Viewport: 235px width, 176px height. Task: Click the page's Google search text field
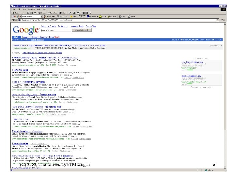(x=56, y=30)
